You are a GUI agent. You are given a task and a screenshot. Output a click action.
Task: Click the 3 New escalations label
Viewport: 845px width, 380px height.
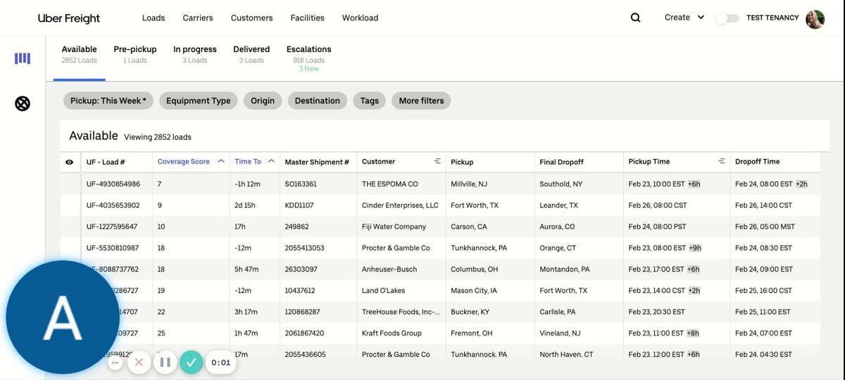pos(308,69)
